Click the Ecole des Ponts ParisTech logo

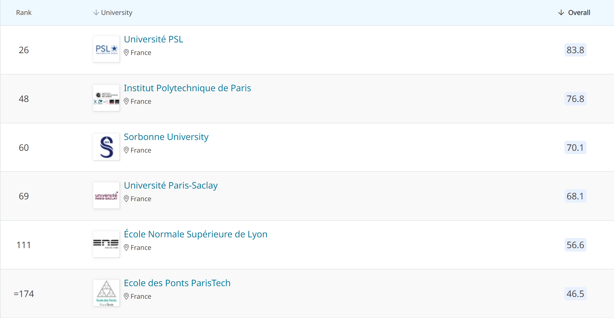[106, 293]
